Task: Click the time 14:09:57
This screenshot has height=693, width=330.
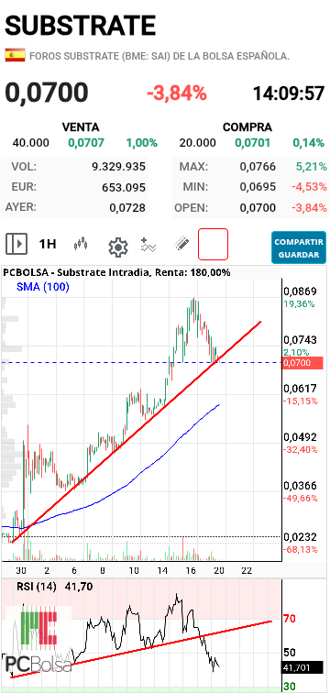Action: (289, 93)
